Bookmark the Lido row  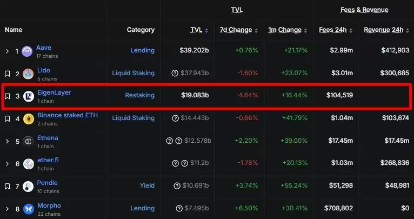[x=8, y=74]
